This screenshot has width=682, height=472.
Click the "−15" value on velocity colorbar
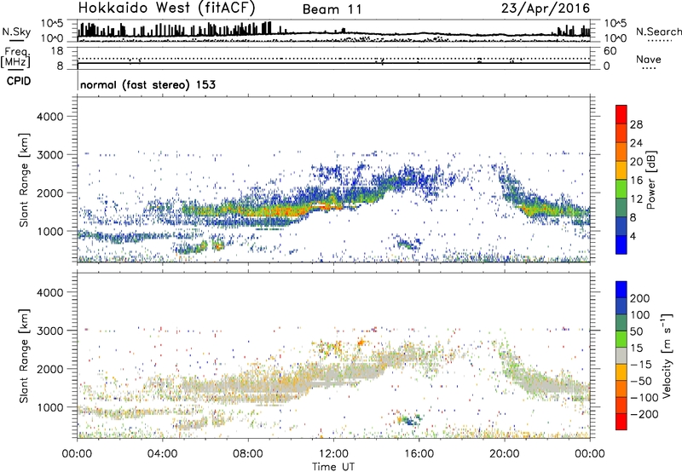[641, 364]
